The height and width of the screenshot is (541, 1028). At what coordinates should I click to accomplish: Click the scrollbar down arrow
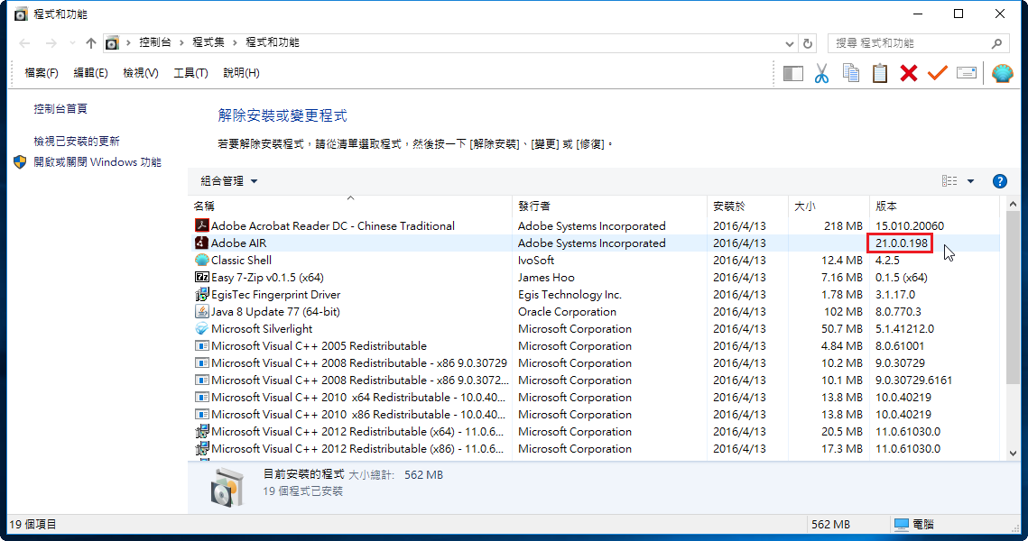(1013, 454)
